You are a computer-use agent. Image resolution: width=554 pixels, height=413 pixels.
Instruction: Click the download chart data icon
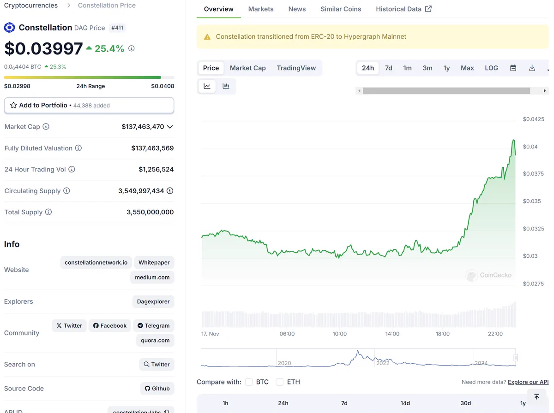pyautogui.click(x=532, y=68)
